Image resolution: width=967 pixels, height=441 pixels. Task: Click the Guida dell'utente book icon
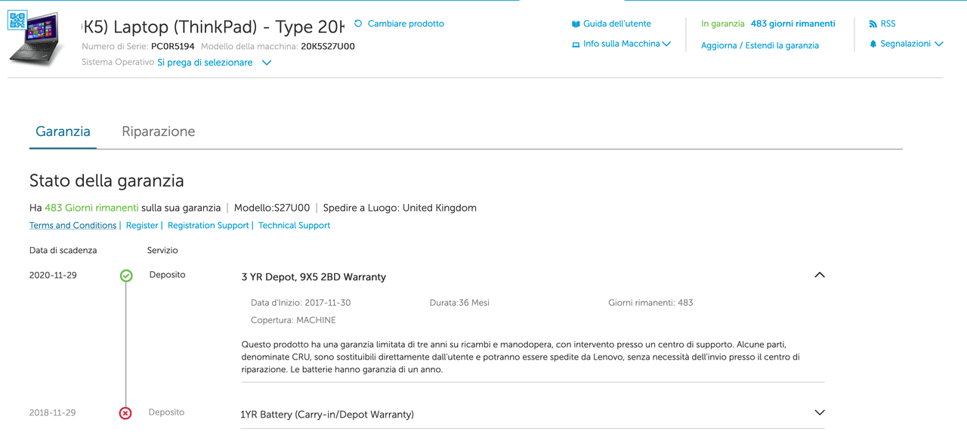pos(576,24)
